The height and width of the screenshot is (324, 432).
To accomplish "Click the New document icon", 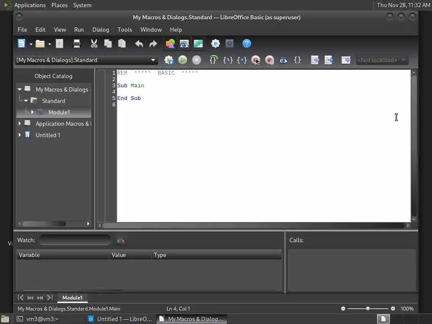I will tap(22, 43).
